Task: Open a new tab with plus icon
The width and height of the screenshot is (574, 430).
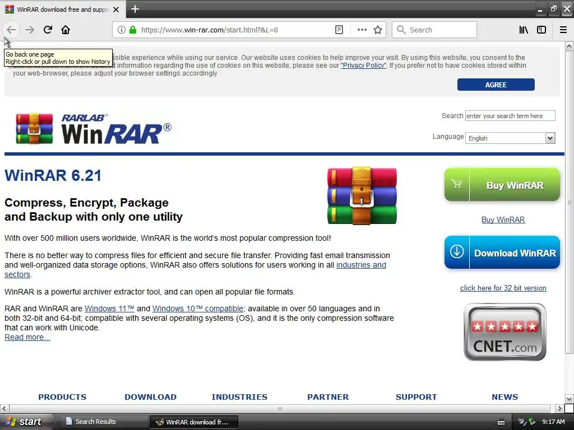Action: pyautogui.click(x=135, y=9)
